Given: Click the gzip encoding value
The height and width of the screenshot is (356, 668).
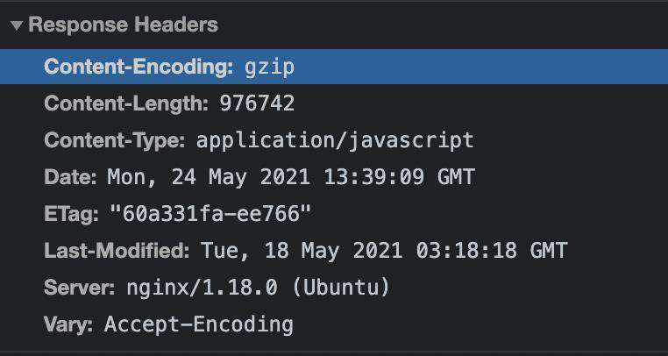Looking at the screenshot, I should (269, 68).
